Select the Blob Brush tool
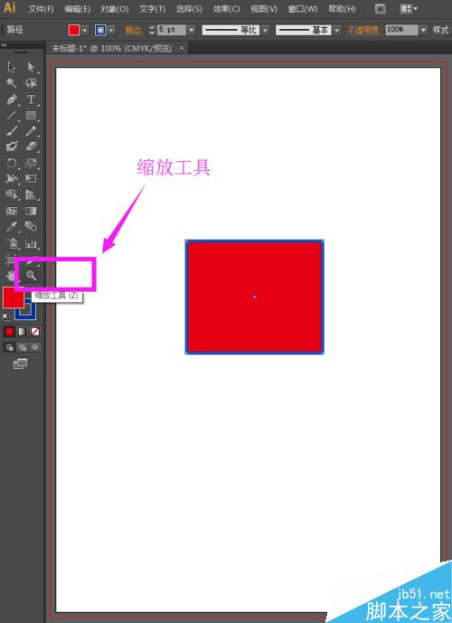Image resolution: width=452 pixels, height=623 pixels. coord(12,146)
